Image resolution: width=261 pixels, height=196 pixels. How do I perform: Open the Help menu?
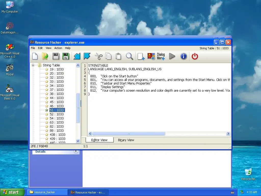[68, 48]
